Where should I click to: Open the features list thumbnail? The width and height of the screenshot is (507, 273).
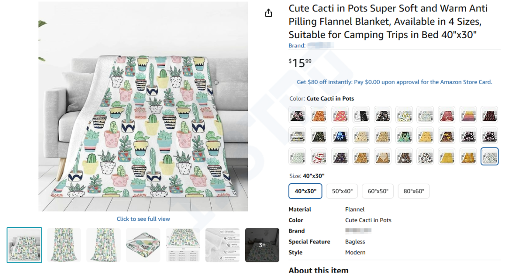click(223, 245)
